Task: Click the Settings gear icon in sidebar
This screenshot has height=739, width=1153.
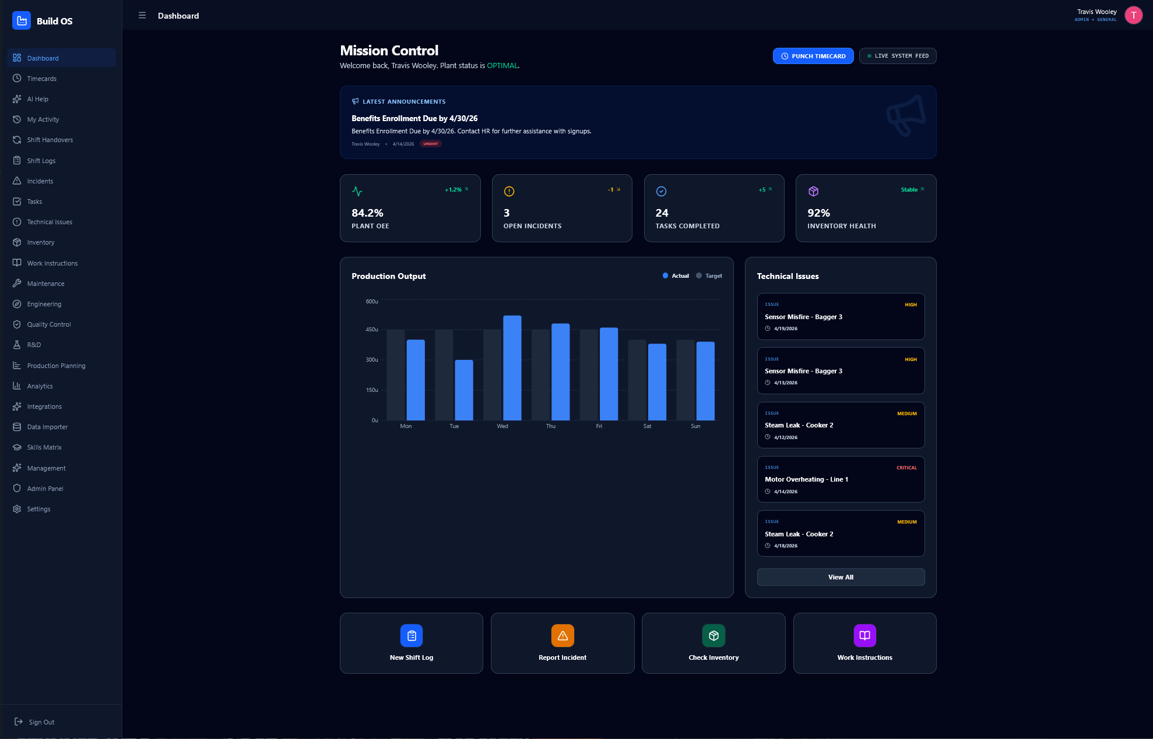Action: [x=17, y=509]
